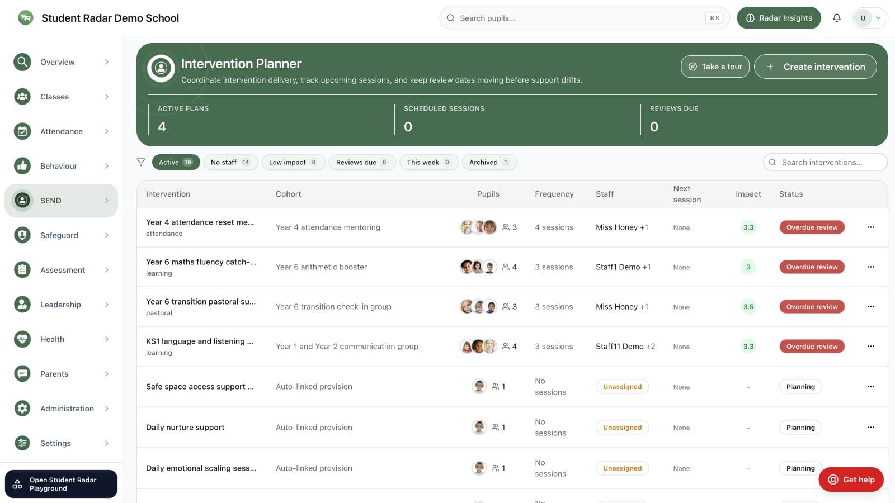Expand the Leadership menu chevron
Viewport: 895px width, 503px height.
107,305
